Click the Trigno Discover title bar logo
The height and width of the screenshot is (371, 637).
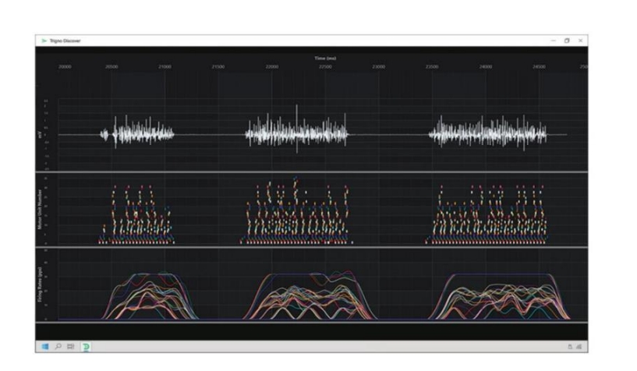coord(43,41)
